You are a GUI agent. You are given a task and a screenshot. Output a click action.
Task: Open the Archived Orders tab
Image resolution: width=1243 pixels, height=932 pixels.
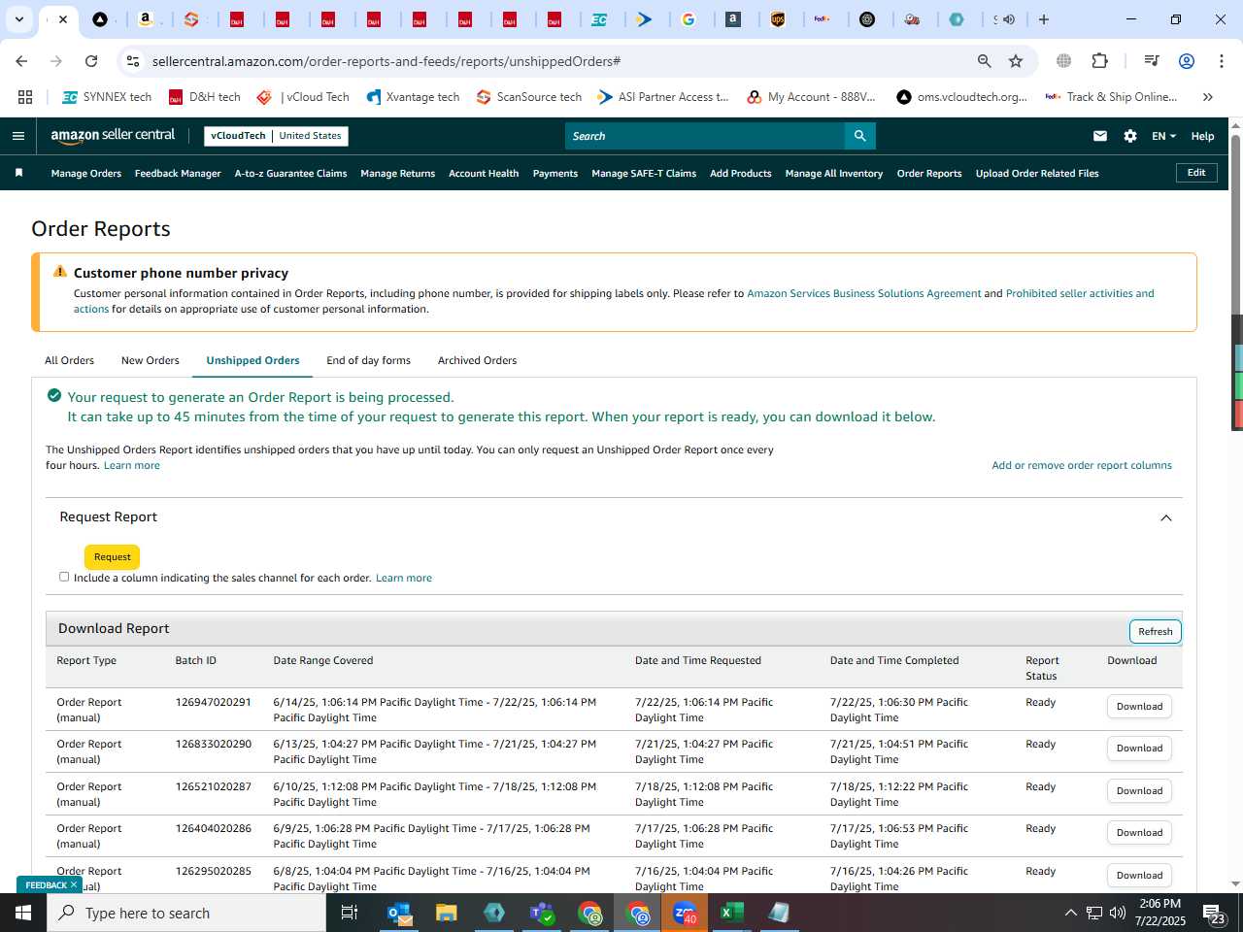tap(477, 360)
